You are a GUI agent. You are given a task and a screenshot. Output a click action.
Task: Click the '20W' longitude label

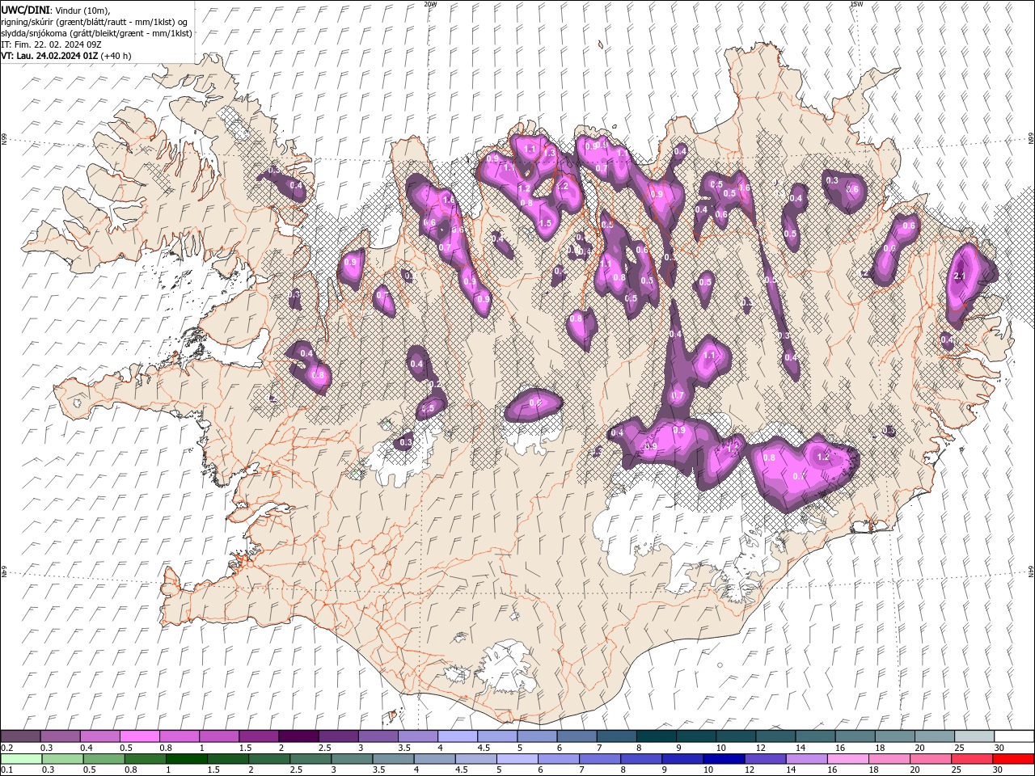coord(430,4)
